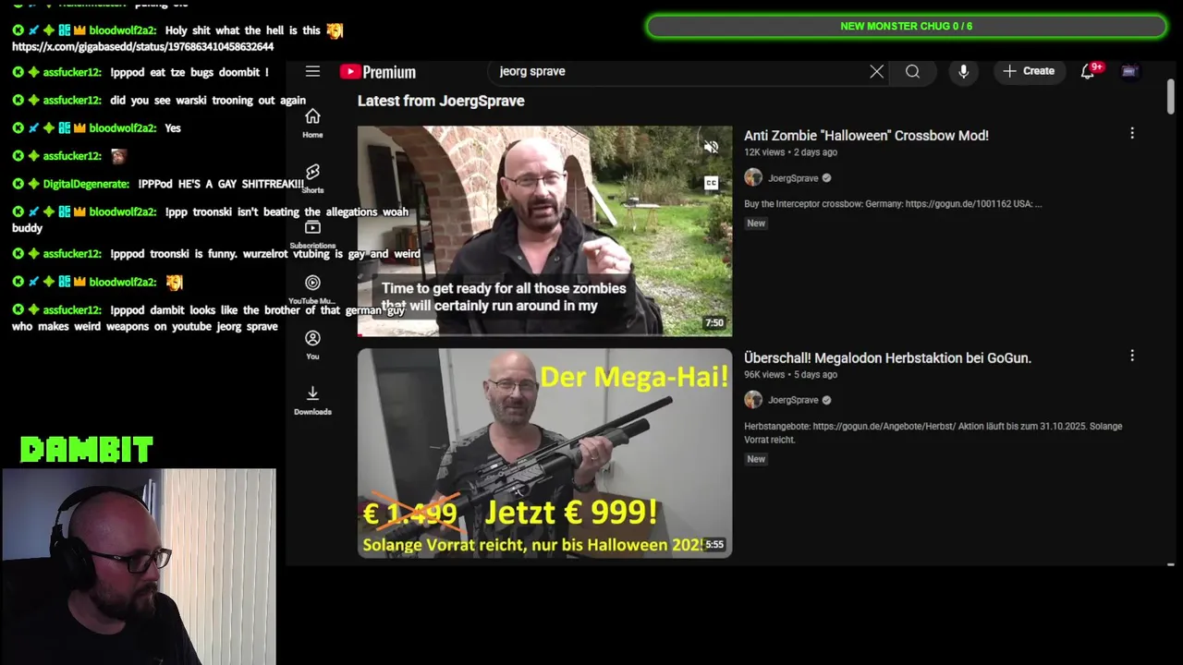Viewport: 1183px width, 665px height.
Task: Open the YouTube hamburger guide menu
Action: [312, 71]
